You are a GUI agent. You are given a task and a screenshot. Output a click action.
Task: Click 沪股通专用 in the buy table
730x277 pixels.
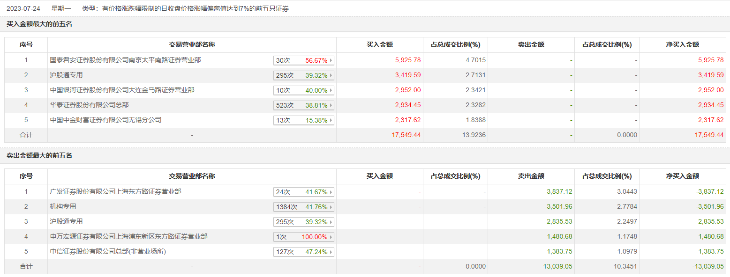tap(67, 75)
